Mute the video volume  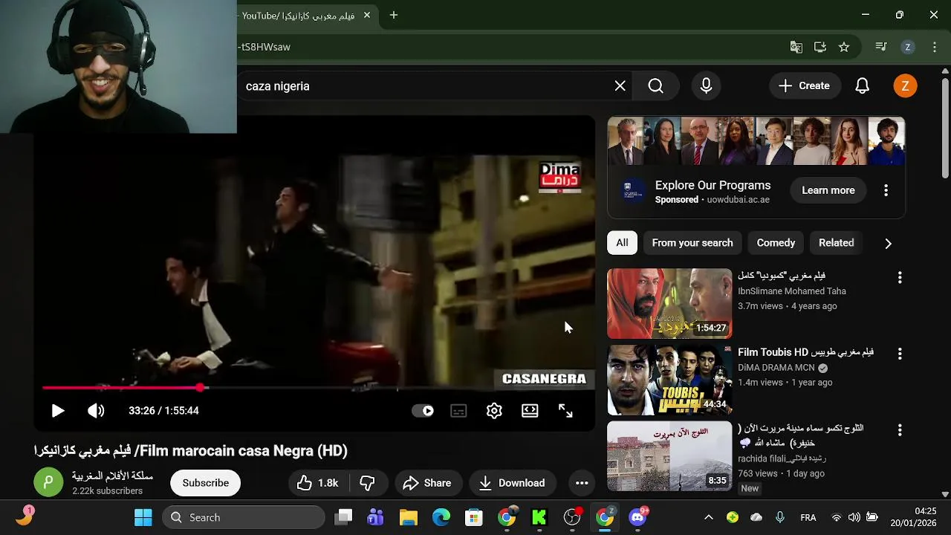click(96, 410)
